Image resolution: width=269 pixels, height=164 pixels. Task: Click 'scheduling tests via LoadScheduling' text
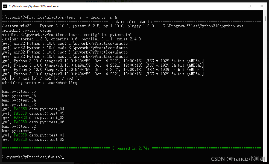[39, 83]
